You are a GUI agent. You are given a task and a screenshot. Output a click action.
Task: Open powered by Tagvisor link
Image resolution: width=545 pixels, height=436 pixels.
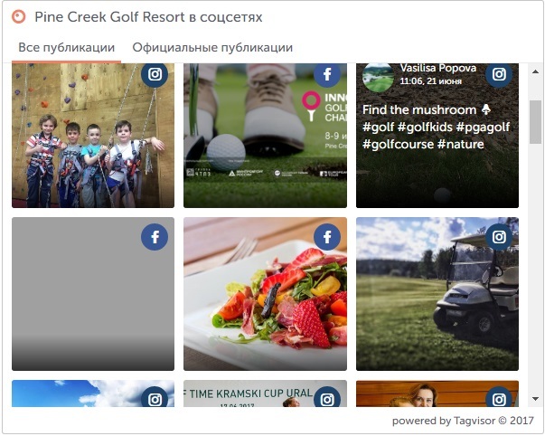463,421
